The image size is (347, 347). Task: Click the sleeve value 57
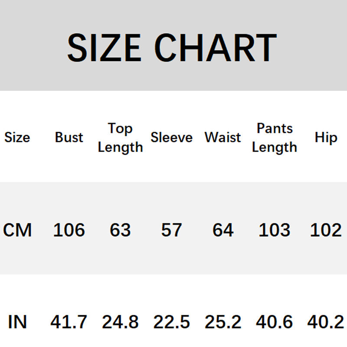pos(171,230)
